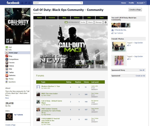The height and width of the screenshot is (126, 150).
Task: Open COD3:FUNNIEST final kill cam topic
Action: (x=50, y=120)
